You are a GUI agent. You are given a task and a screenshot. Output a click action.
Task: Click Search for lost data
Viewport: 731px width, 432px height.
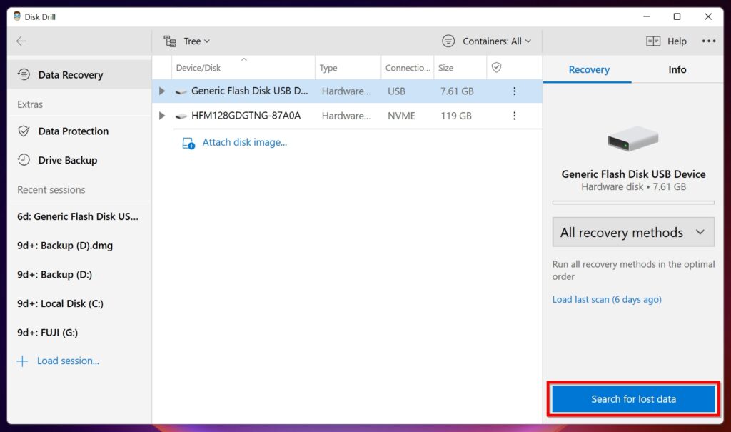632,399
